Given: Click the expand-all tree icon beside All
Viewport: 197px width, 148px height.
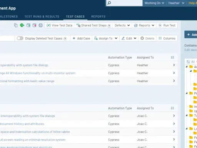Looking at the screenshot, I should pos(188,62).
